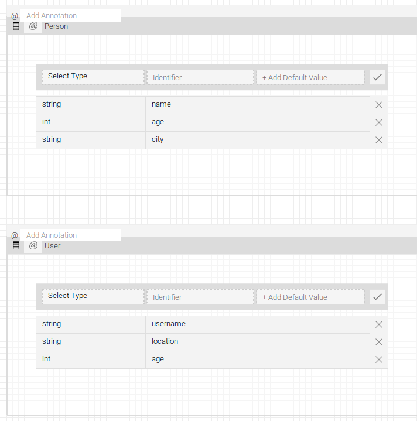Delete the age field from Person
This screenshot has width=417, height=421.
pos(378,122)
